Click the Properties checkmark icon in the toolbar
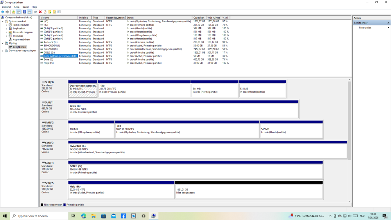Viewport: 391px width, 220px height. tap(45, 12)
